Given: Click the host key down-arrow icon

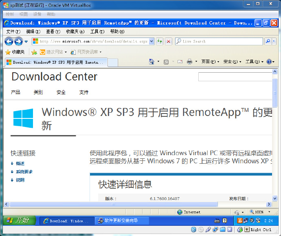Looking at the screenshot, I should (x=247, y=229).
